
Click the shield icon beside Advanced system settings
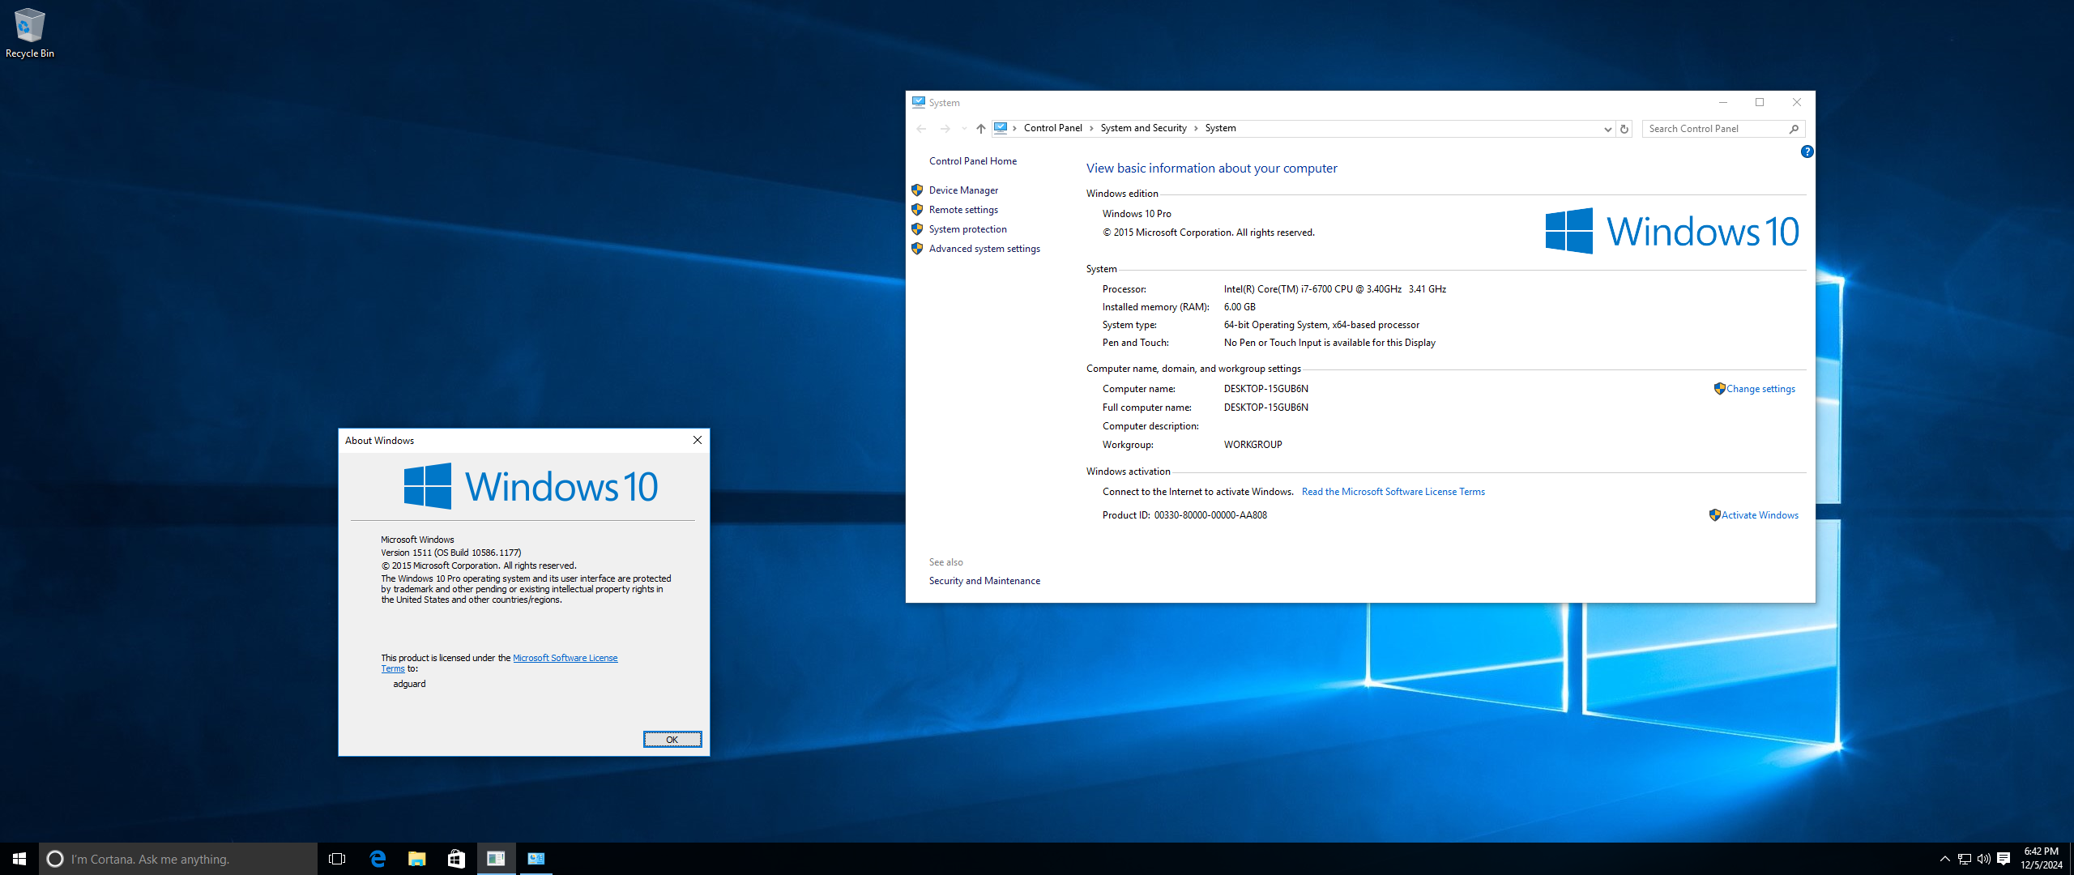coord(917,249)
